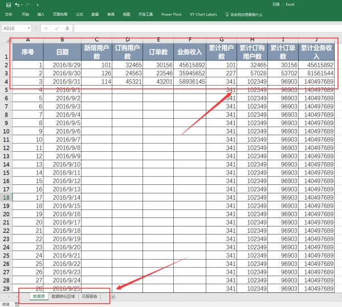
Task: Open the 文件 (File) menu
Action: coord(9,14)
